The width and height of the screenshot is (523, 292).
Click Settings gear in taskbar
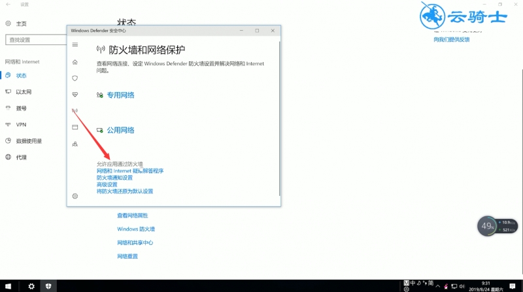(31, 286)
